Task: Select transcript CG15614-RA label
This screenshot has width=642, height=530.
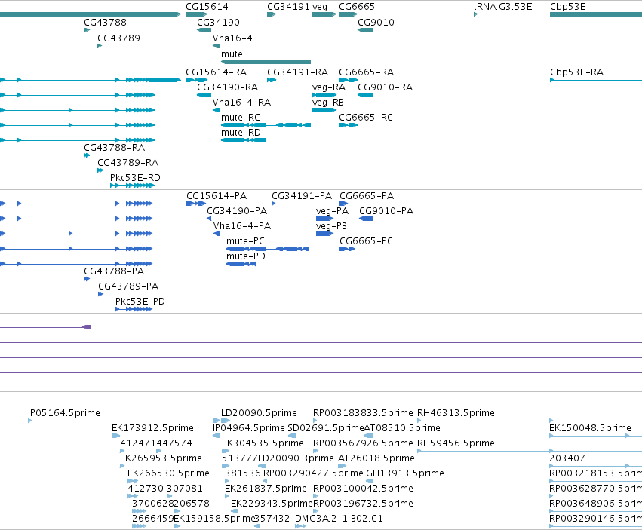Action: click(x=217, y=72)
